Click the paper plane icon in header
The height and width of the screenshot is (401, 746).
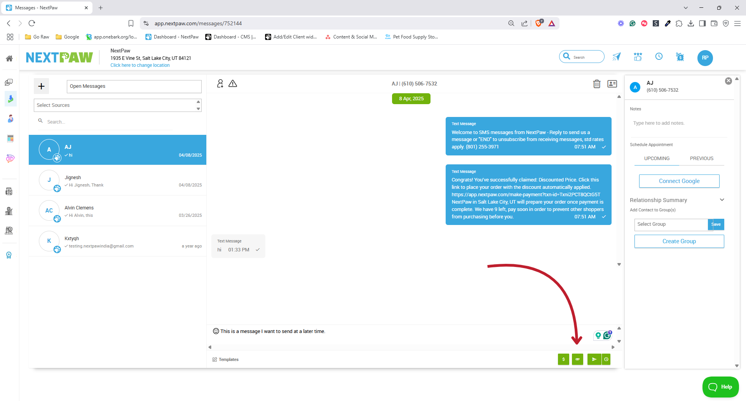pos(617,57)
